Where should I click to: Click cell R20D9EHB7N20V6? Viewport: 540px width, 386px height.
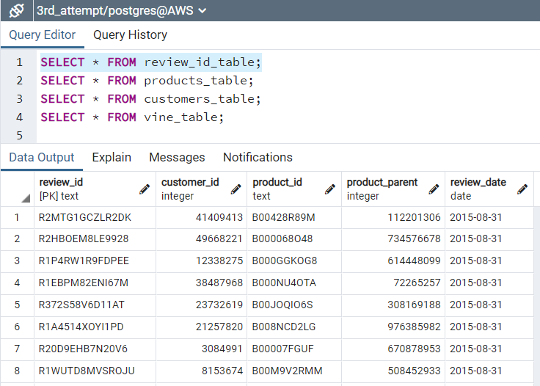[x=95, y=349]
